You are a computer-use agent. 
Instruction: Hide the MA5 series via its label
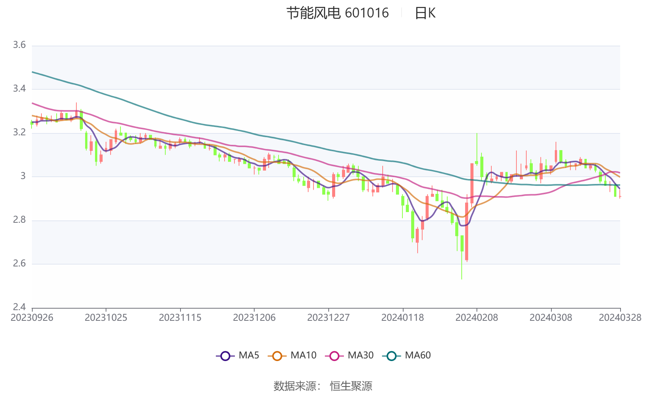point(249,355)
